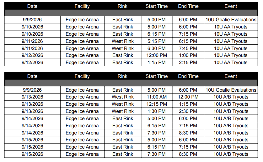263x162 pixels.
Task: Click the 2:30 PM end time cell
Action: click(x=188, y=111)
